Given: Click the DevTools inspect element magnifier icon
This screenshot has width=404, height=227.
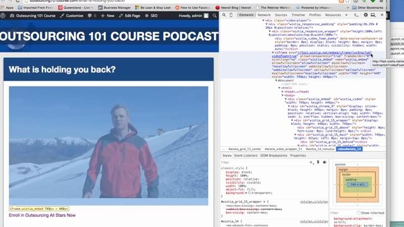Looking at the screenshot, I should [x=224, y=15].
